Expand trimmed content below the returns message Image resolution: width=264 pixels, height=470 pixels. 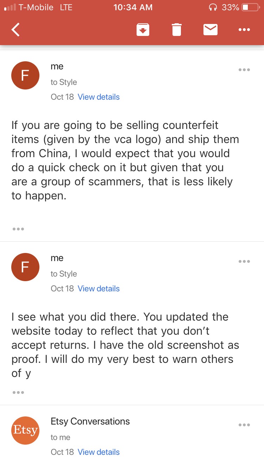point(18,392)
